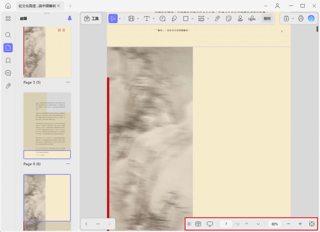Click the 工具 tools button
This screenshot has height=232, width=320.
pyautogui.click(x=92, y=19)
